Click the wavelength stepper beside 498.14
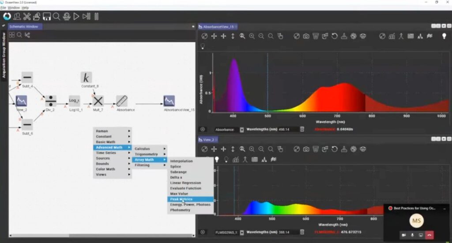 (x=302, y=130)
